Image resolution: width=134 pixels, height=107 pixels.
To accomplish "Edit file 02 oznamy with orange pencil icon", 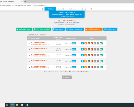I will 86,49.
